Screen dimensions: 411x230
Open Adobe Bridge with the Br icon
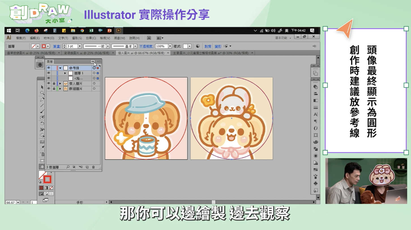tap(149, 38)
